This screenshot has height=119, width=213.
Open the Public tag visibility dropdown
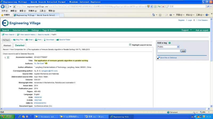[x=178, y=47]
